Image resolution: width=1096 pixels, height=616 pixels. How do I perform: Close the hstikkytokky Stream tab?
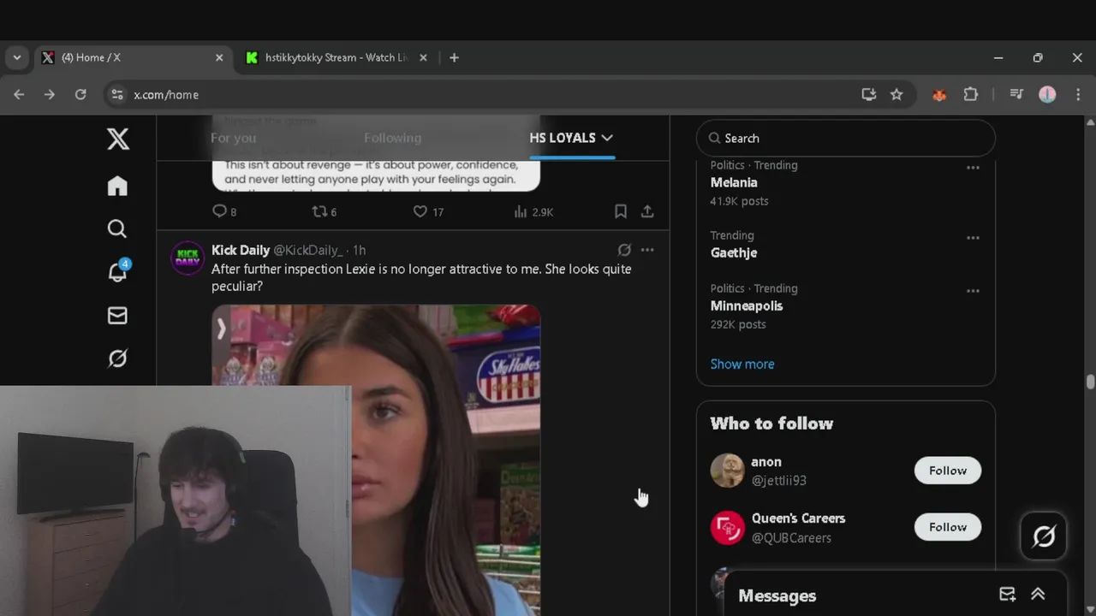[423, 58]
